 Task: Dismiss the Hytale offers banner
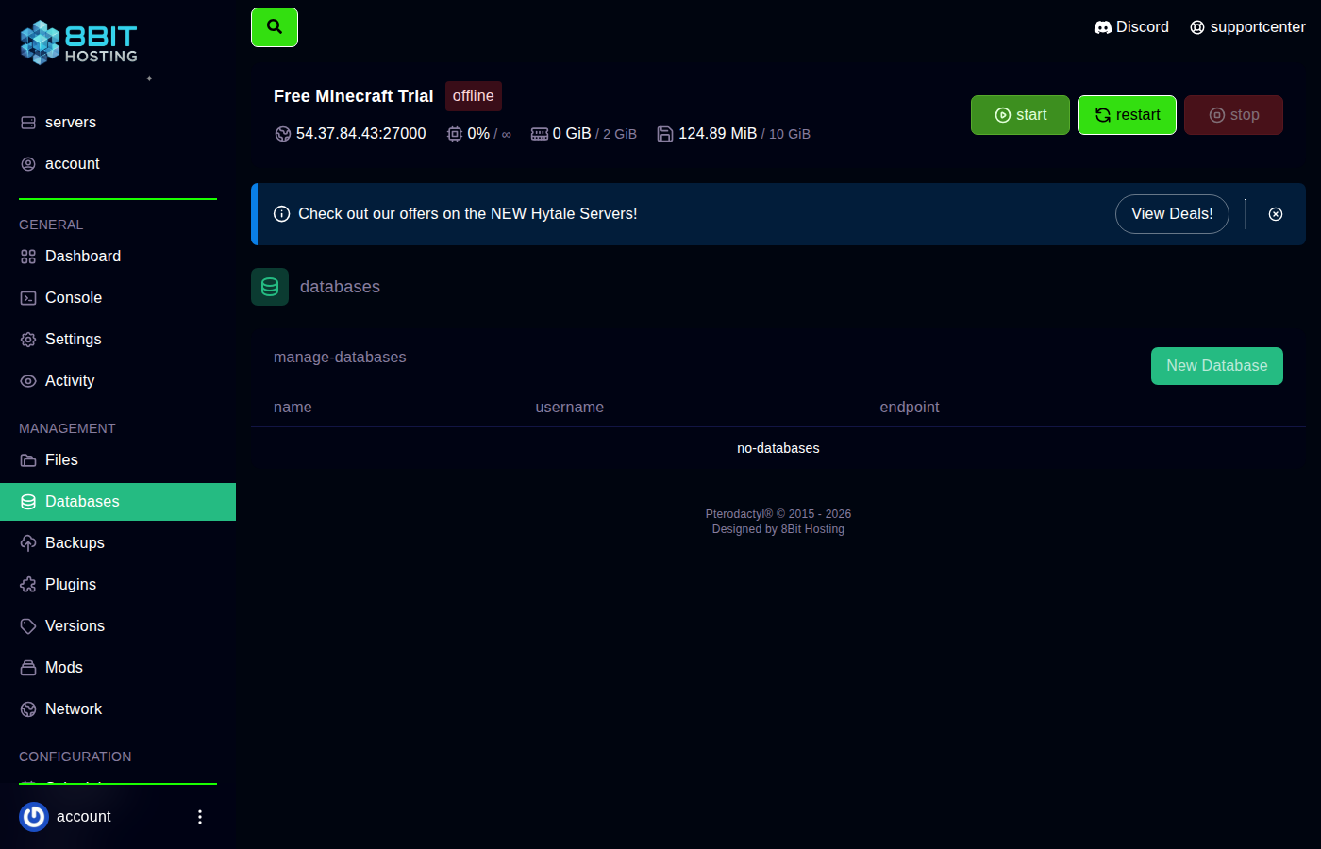(x=1276, y=214)
